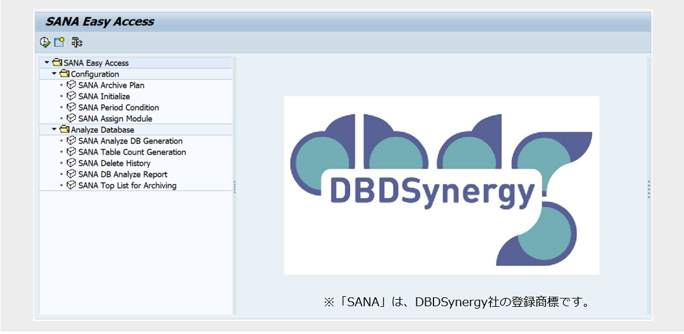Click the cube icon beside SANA Table Count Generation
This screenshot has height=334, width=684.
point(71,152)
